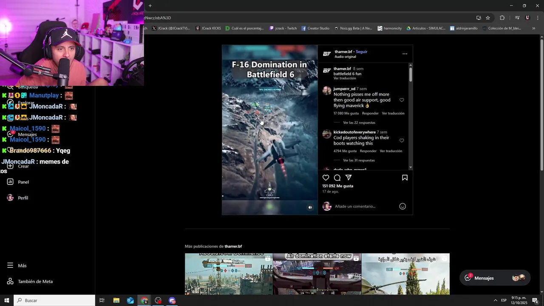Share the post with paper plane icon
544x306 pixels.
coord(348,178)
